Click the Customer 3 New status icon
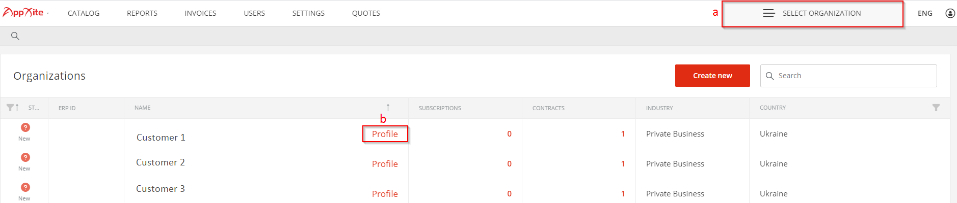 point(25,187)
